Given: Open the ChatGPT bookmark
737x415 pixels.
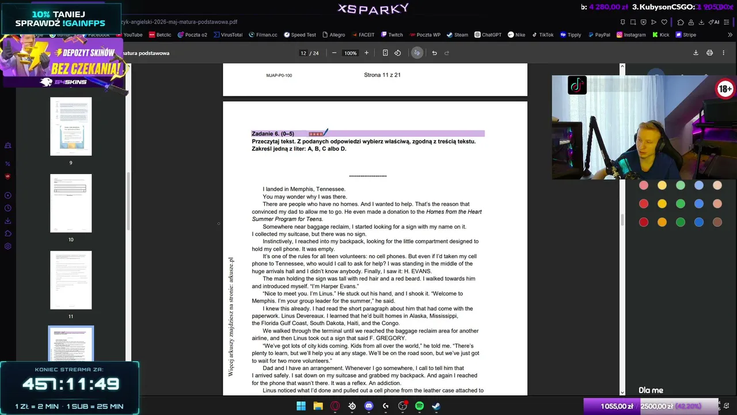Looking at the screenshot, I should [488, 35].
